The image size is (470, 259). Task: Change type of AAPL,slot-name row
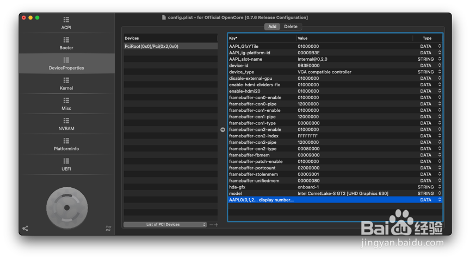point(440,59)
